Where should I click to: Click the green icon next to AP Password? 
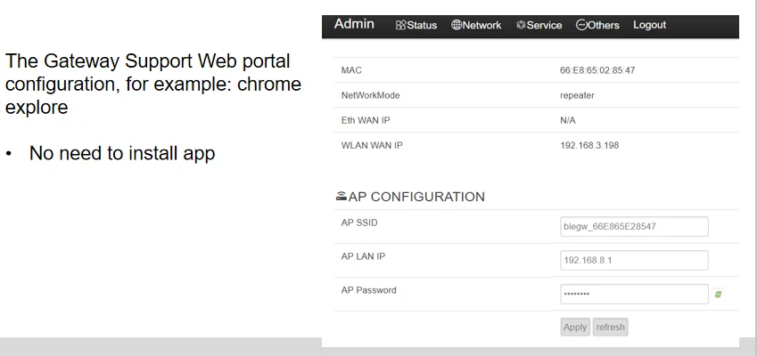[x=718, y=294]
